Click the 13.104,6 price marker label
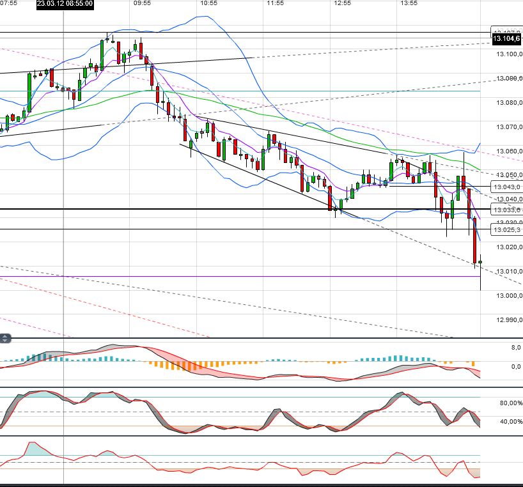This screenshot has height=487, width=523. tap(506, 38)
